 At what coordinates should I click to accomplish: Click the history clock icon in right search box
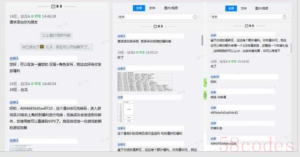point(285,17)
